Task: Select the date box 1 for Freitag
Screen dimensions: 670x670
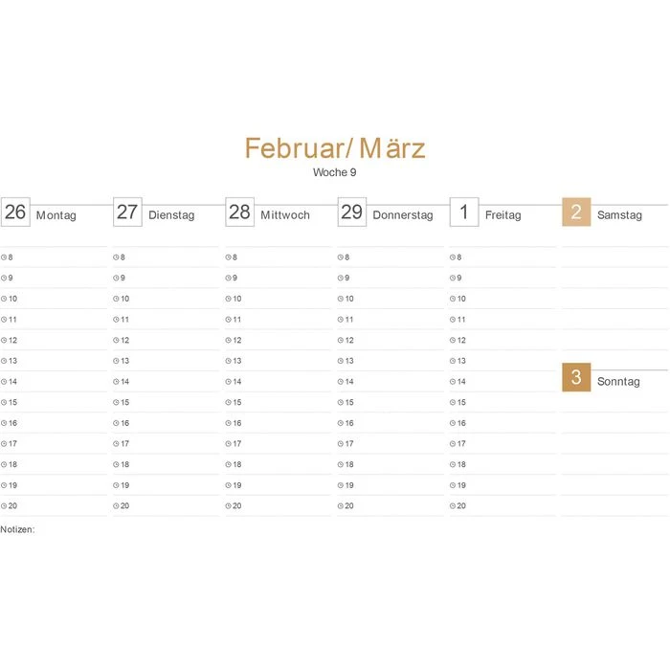Action: pyautogui.click(x=464, y=212)
